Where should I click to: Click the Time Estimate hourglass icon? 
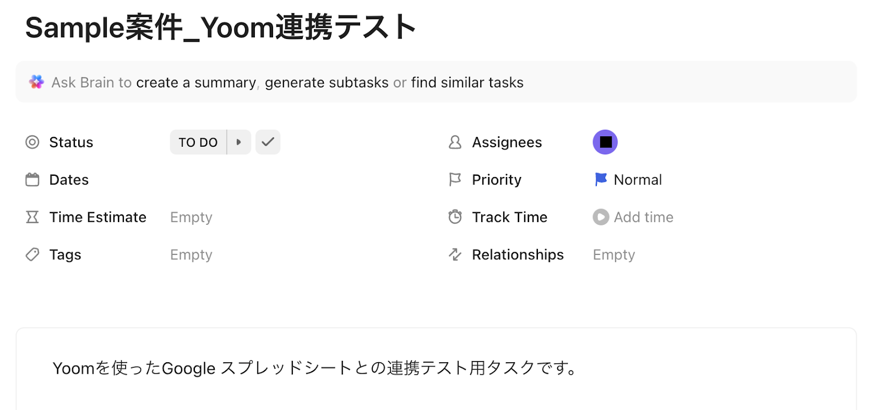[32, 217]
